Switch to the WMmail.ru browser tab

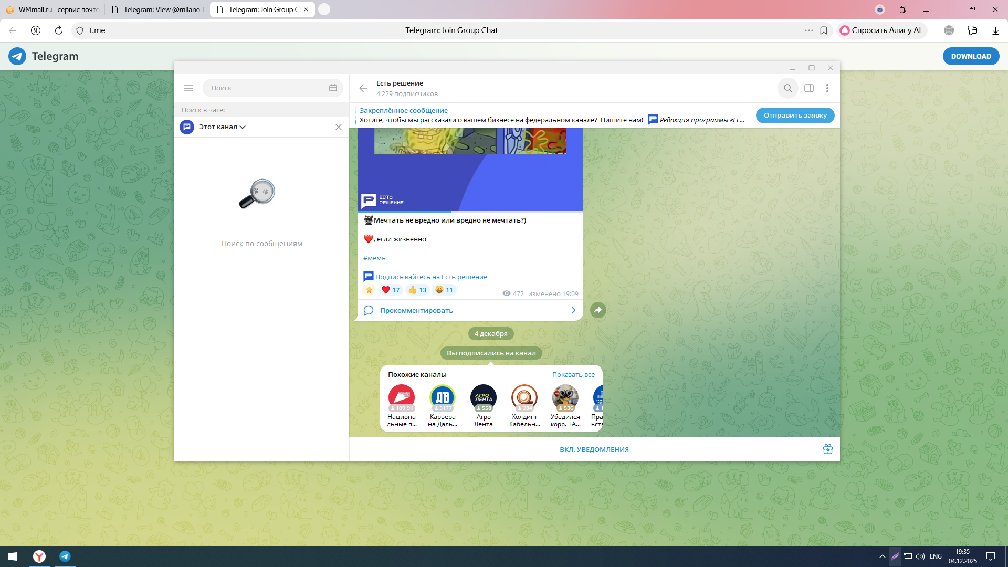click(52, 9)
